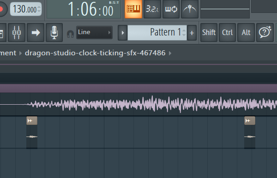This screenshot has width=277, height=178.
Task: Open the metronome icon
Action: 190,9
